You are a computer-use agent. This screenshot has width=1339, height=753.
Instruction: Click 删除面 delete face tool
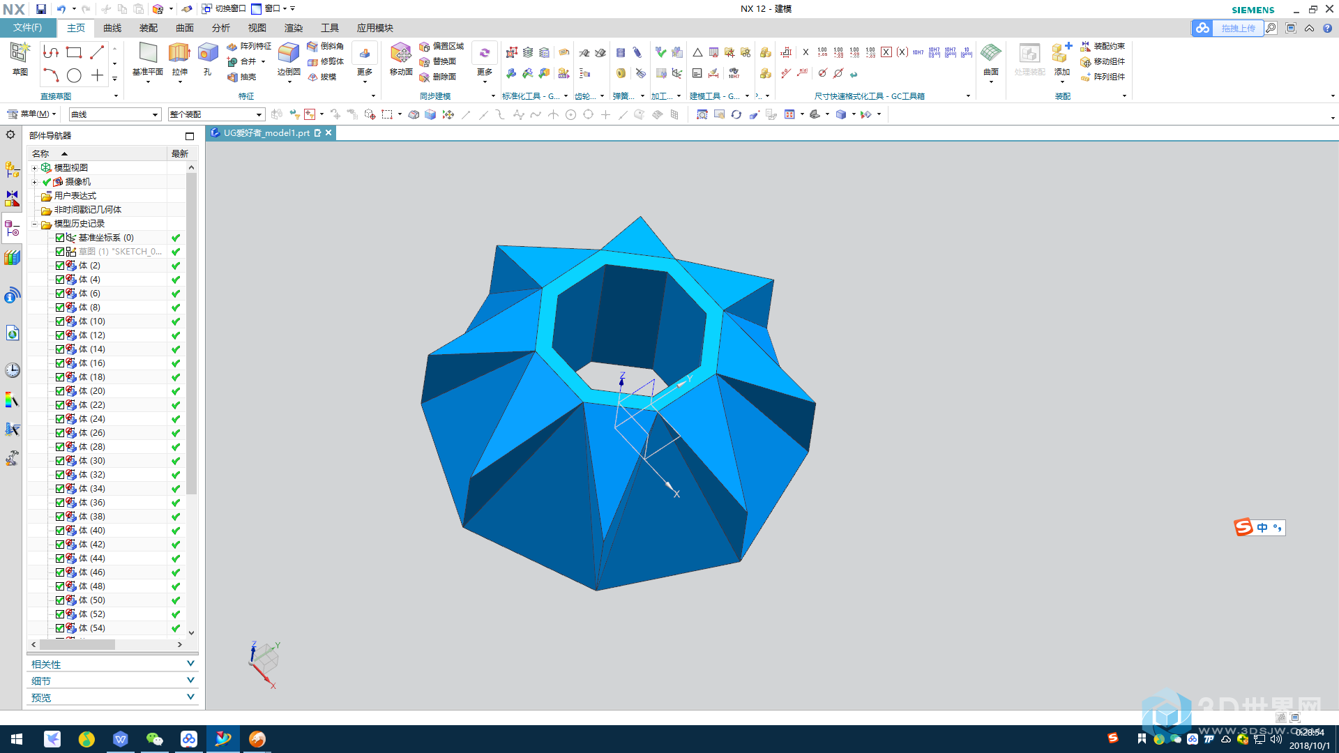pos(438,77)
